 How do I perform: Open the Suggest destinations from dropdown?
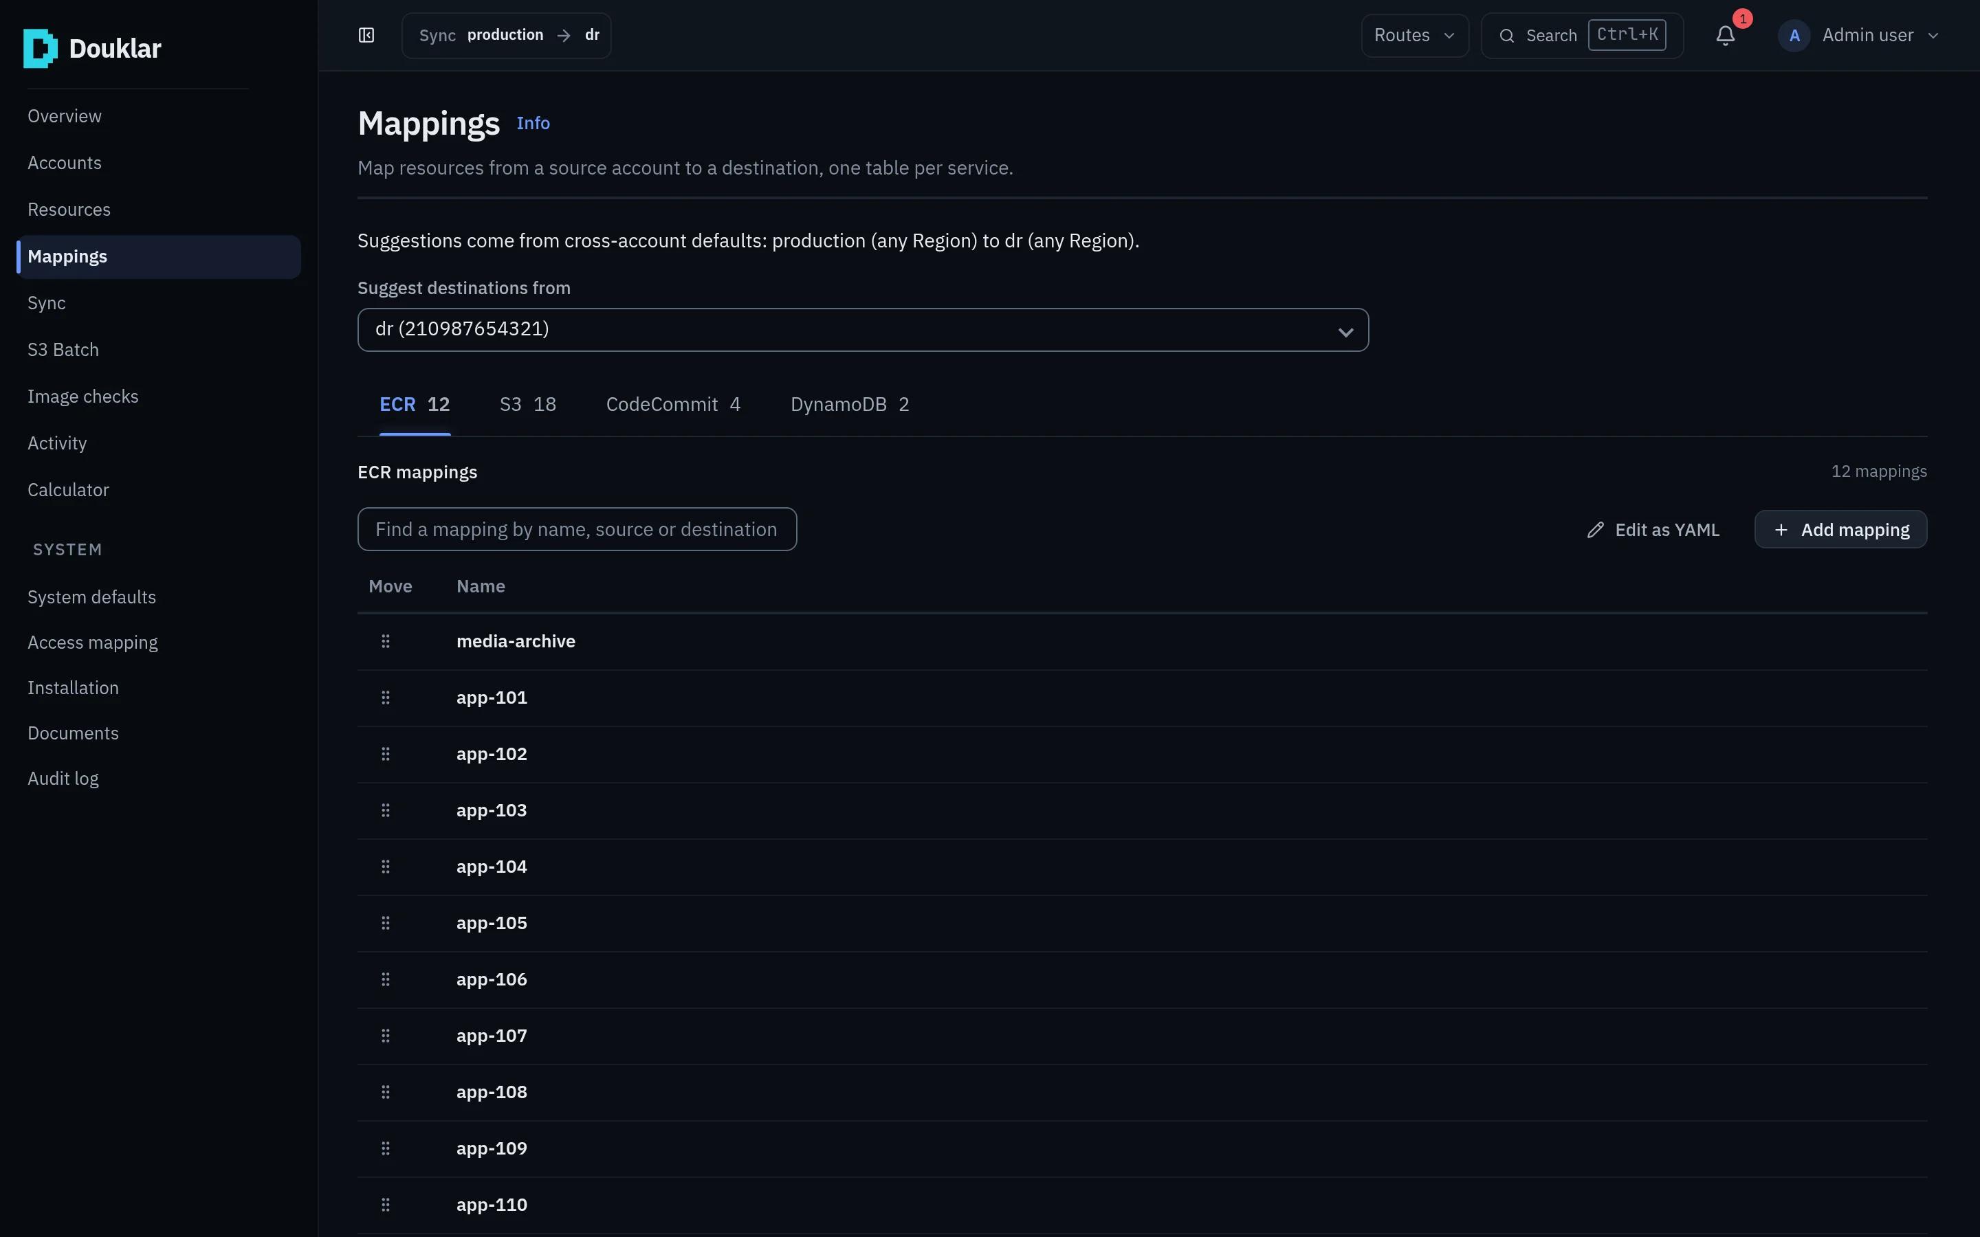pos(862,330)
